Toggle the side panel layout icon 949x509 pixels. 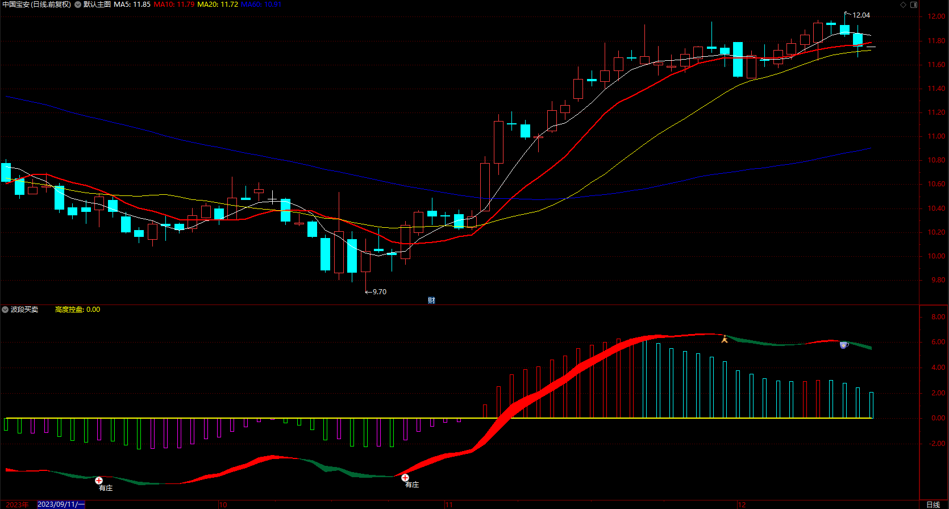(x=914, y=5)
